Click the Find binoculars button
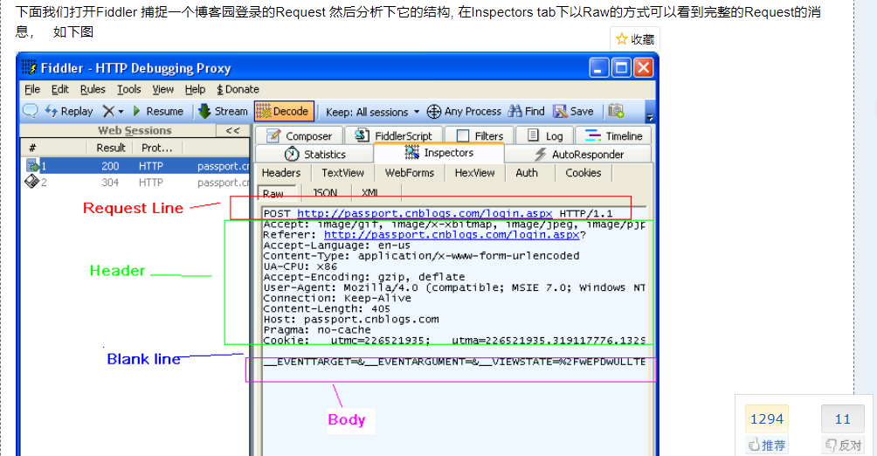Image resolution: width=877 pixels, height=456 pixels. coord(527,111)
